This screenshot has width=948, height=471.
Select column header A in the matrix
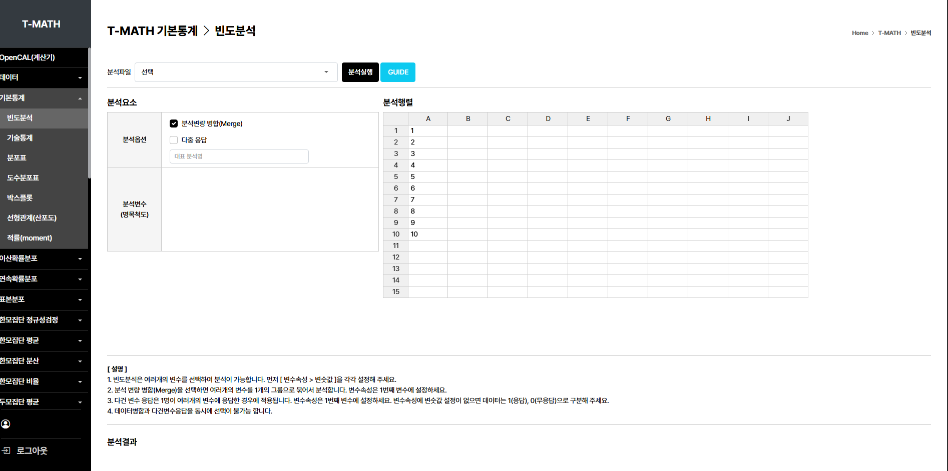pyautogui.click(x=428, y=118)
